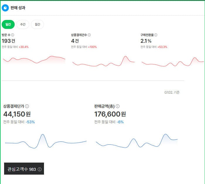
Task: Click the 판매금액(총) blue trend chart
Action: pos(137,141)
